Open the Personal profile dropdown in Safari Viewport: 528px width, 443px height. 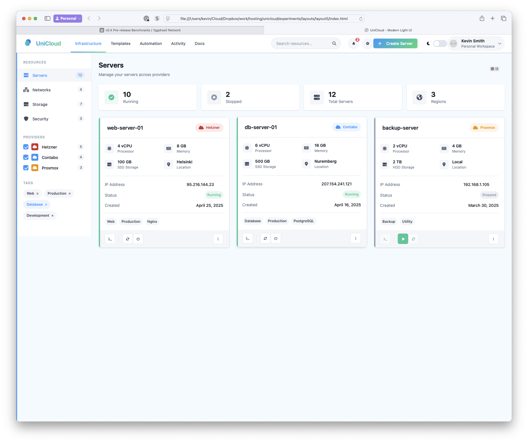tap(68, 19)
